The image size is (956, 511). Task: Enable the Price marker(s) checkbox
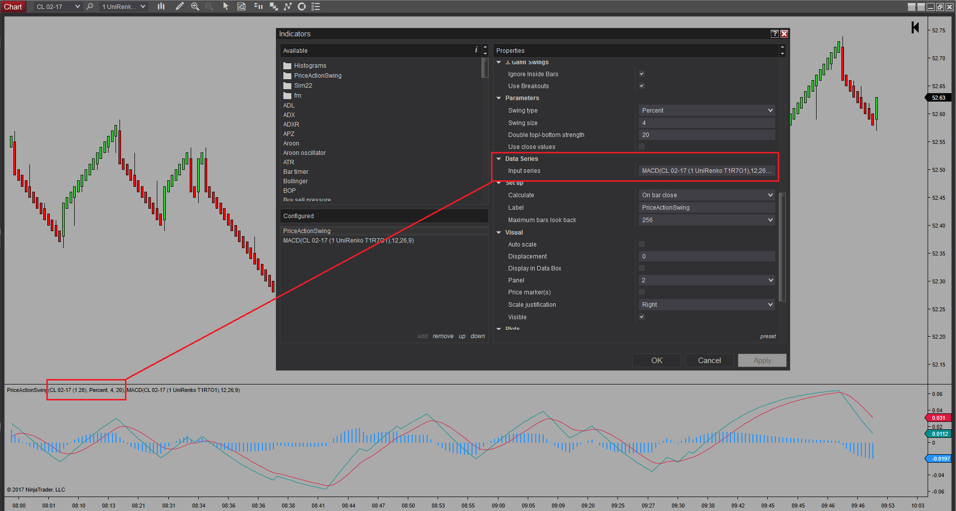click(642, 292)
